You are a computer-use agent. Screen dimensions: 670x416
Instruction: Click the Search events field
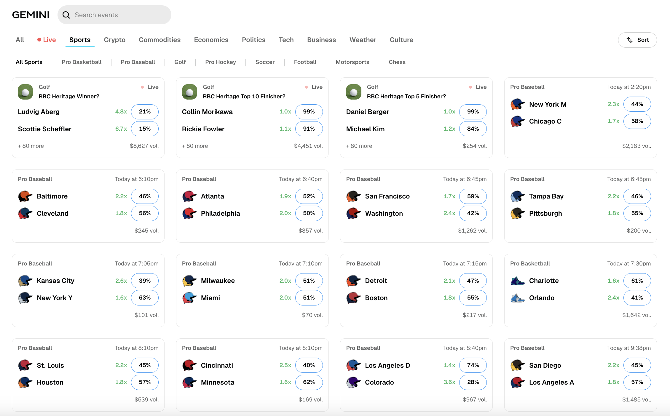[114, 15]
